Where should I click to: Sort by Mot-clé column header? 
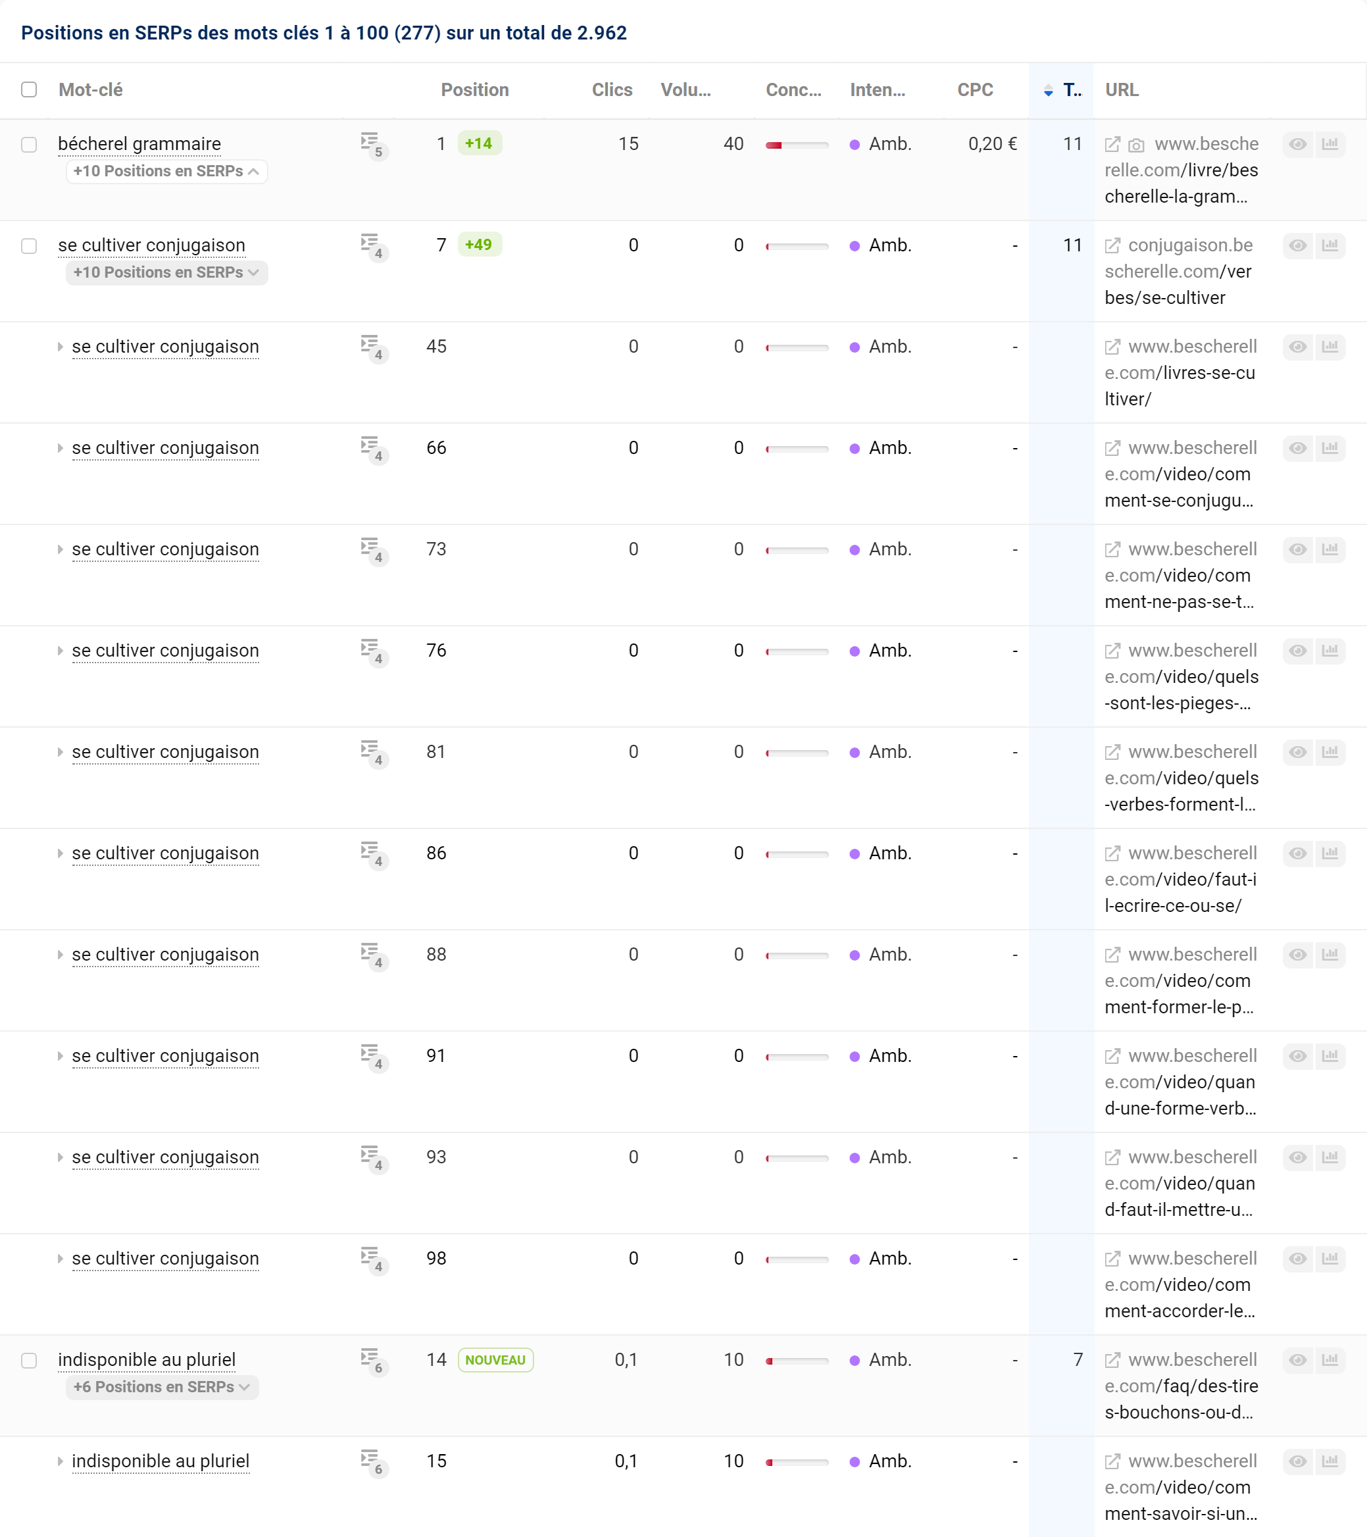90,90
